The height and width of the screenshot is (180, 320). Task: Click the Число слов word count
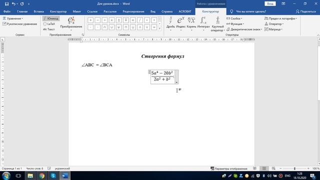pos(34,168)
